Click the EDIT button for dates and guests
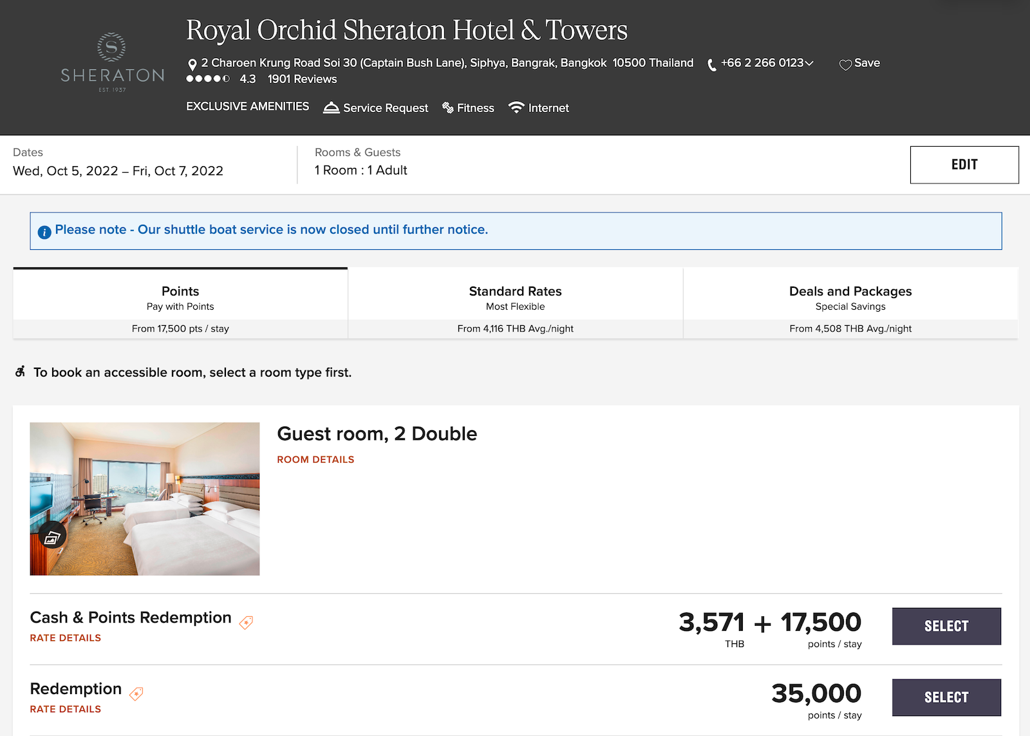This screenshot has width=1030, height=736. tap(964, 164)
